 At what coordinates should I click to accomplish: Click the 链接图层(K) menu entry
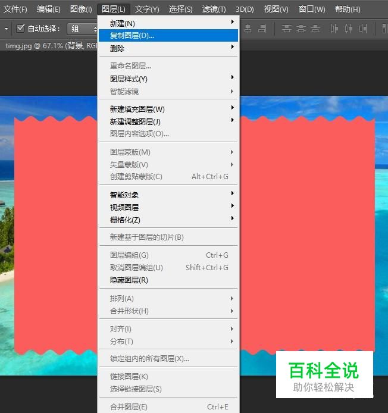coord(168,376)
